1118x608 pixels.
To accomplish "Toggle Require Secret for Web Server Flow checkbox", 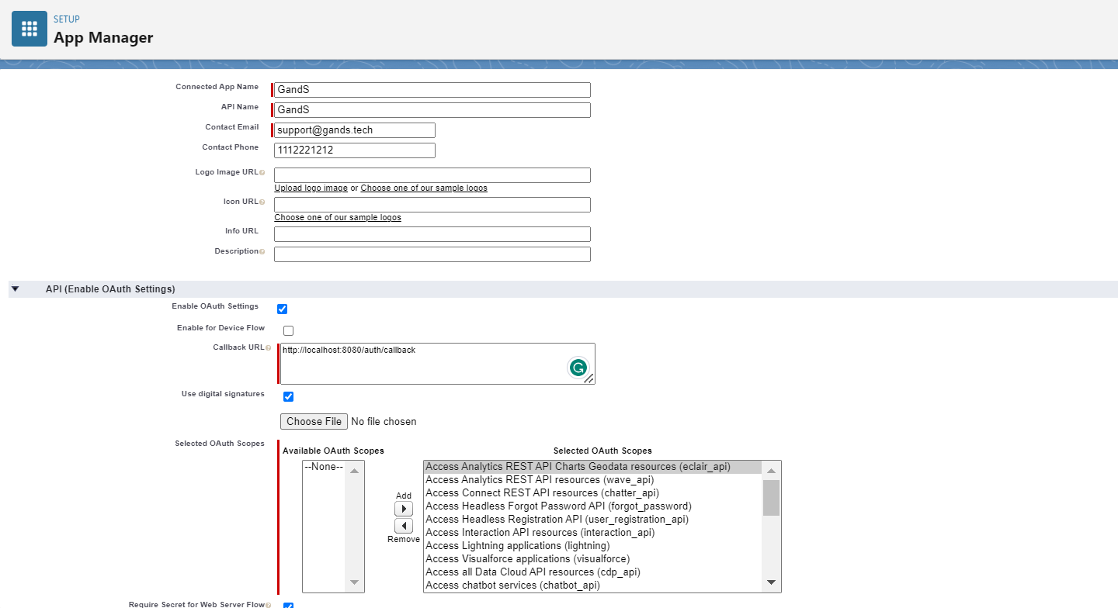I will coord(289,606).
